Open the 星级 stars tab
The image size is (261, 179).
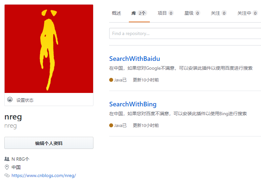192,13
